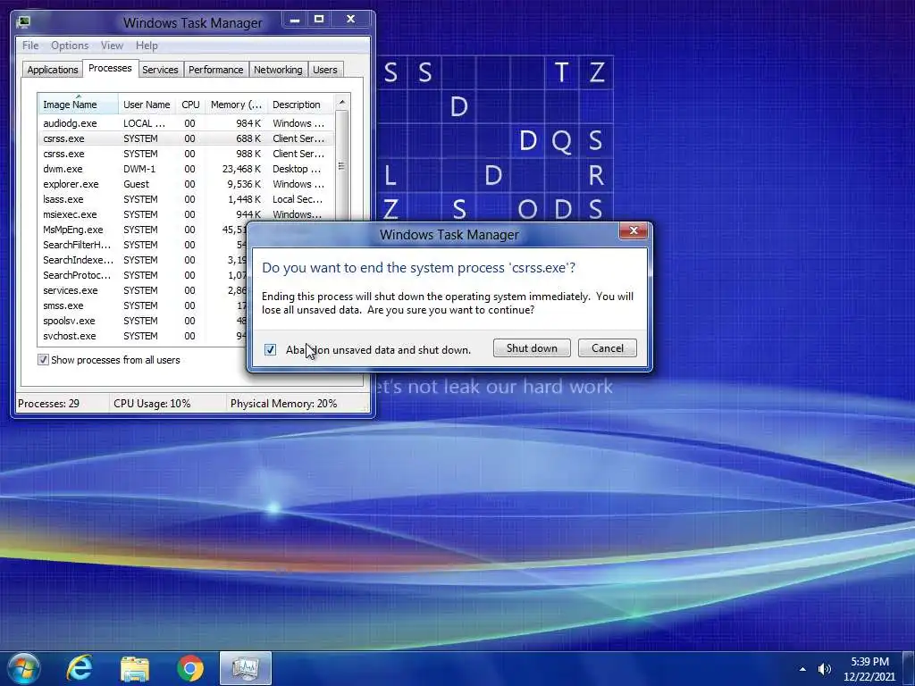The width and height of the screenshot is (915, 686).
Task: Open the View menu
Action: pos(112,46)
